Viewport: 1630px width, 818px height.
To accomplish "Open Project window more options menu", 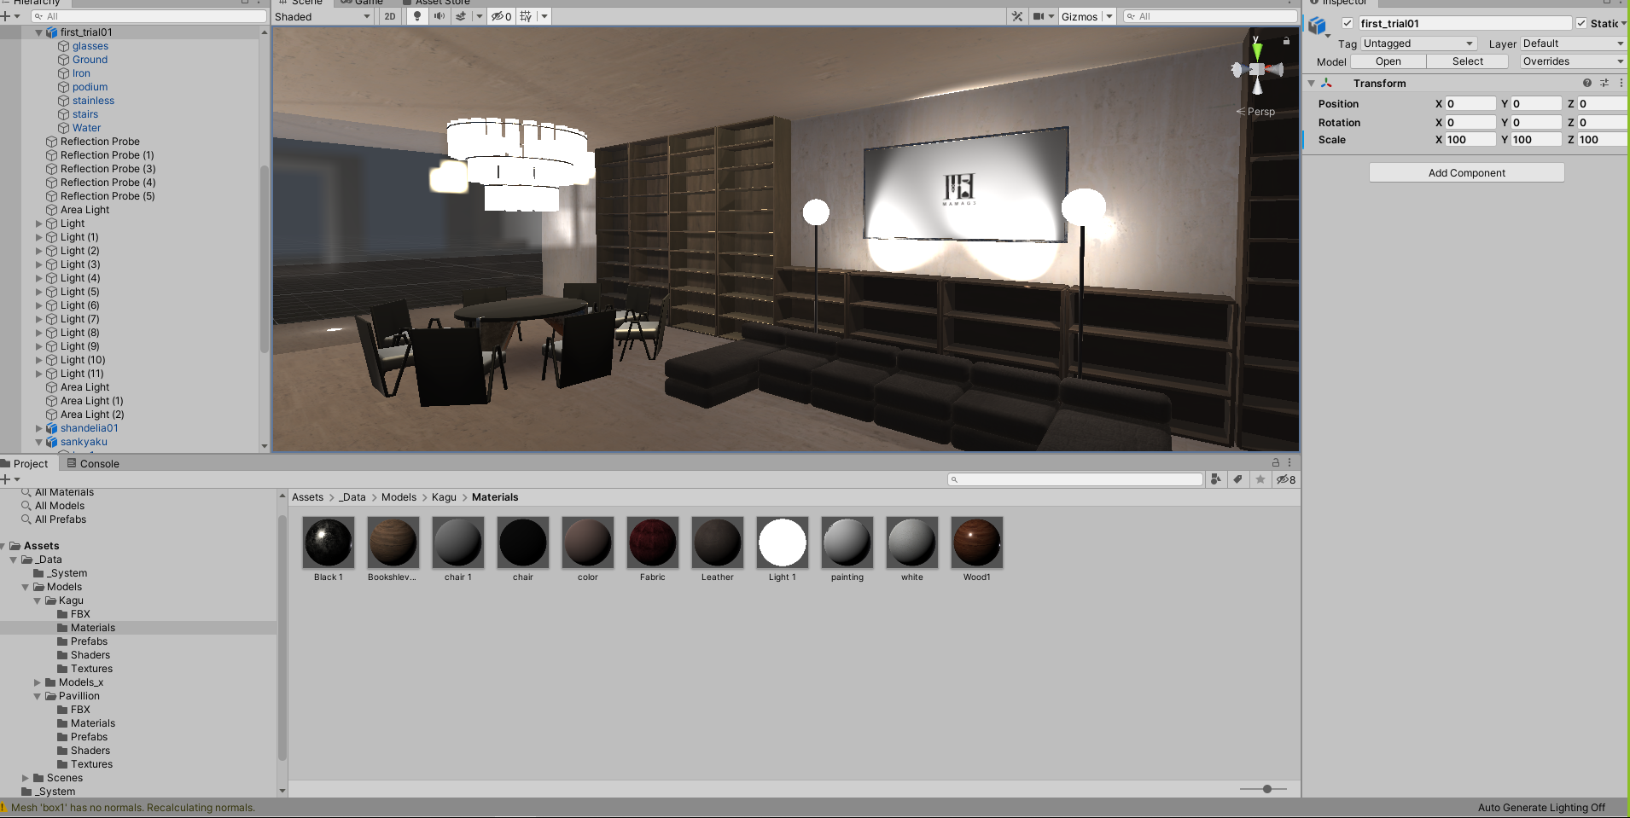I will tap(1289, 462).
